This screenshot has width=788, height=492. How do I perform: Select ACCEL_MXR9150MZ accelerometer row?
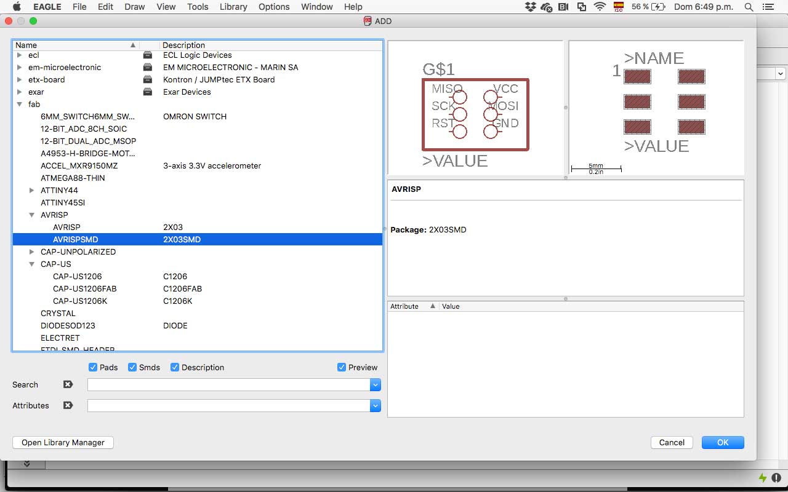pos(198,165)
